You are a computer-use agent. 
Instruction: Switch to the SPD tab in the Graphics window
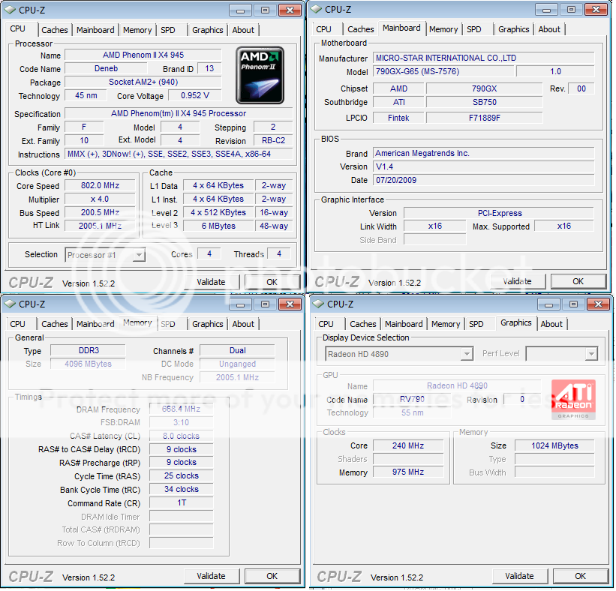(x=476, y=324)
